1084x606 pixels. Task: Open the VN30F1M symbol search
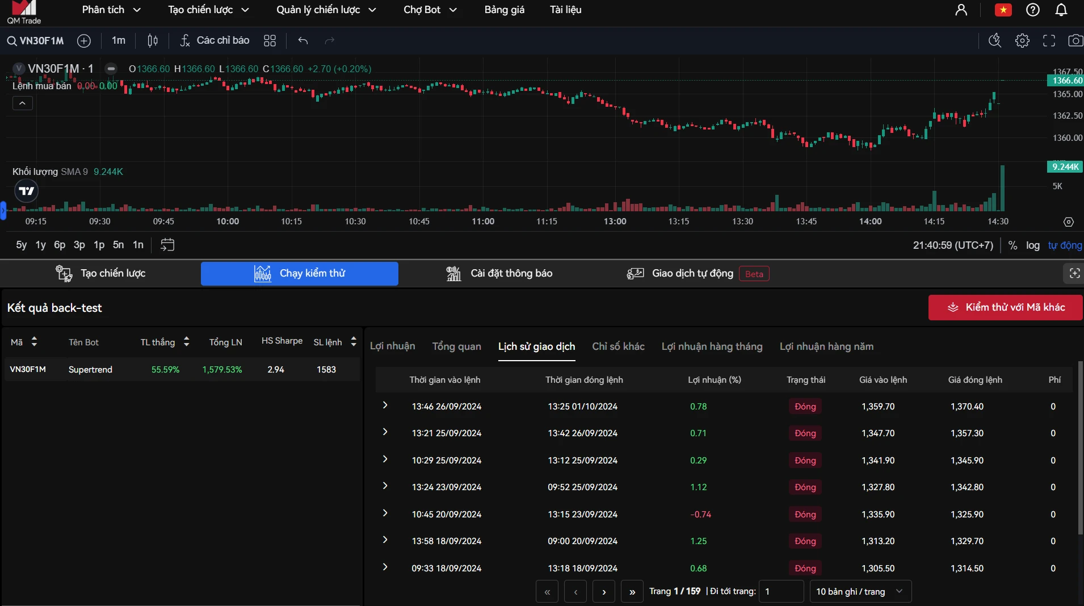(35, 41)
